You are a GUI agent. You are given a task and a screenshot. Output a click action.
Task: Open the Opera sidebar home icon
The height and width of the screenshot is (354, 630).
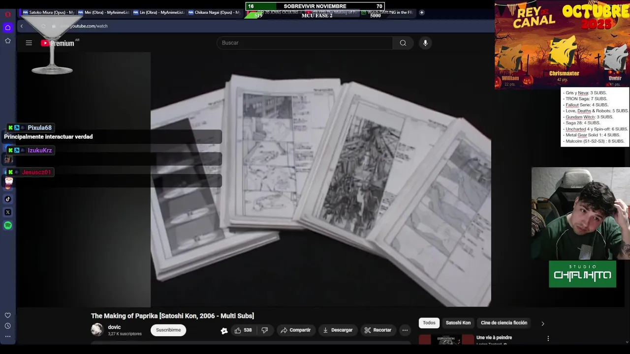coord(8,28)
